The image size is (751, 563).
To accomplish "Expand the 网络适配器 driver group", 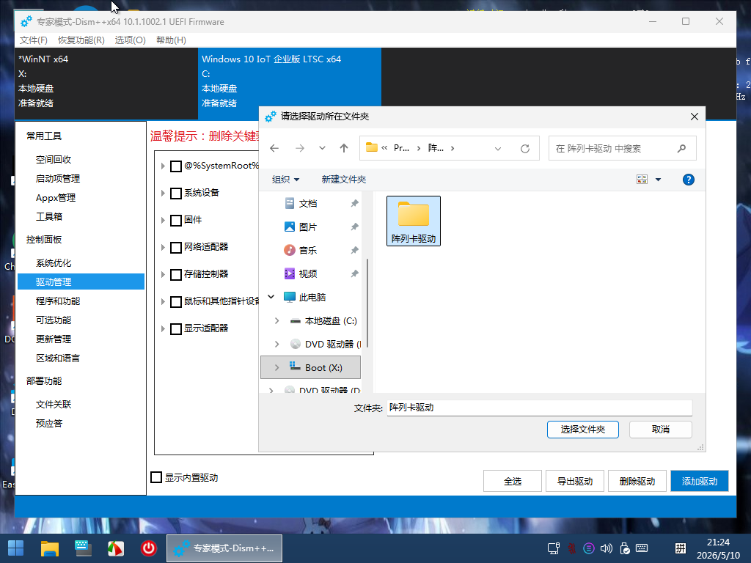I will [x=163, y=248].
